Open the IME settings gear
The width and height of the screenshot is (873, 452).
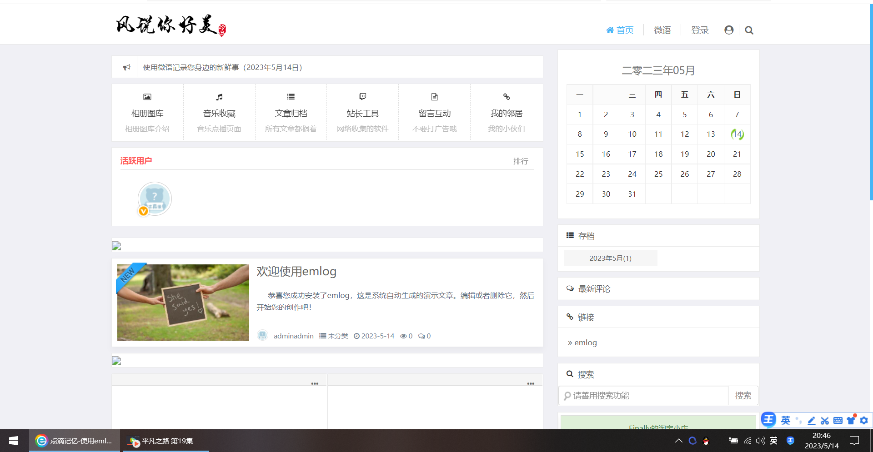864,421
